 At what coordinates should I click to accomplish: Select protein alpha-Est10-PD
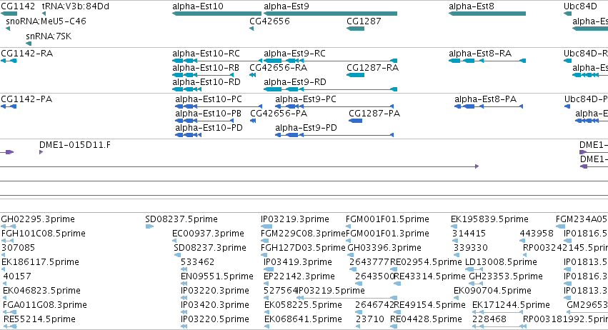tap(188, 135)
